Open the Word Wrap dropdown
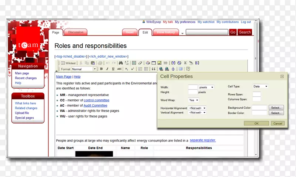 194,100
